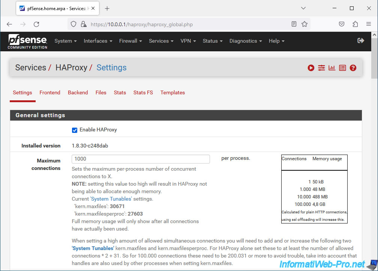Viewport: 378px width, 271px height.
Task: Reload the page with refresh icon
Action: [x=36, y=24]
